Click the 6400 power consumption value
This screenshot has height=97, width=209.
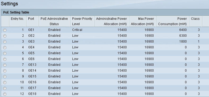click(x=183, y=30)
